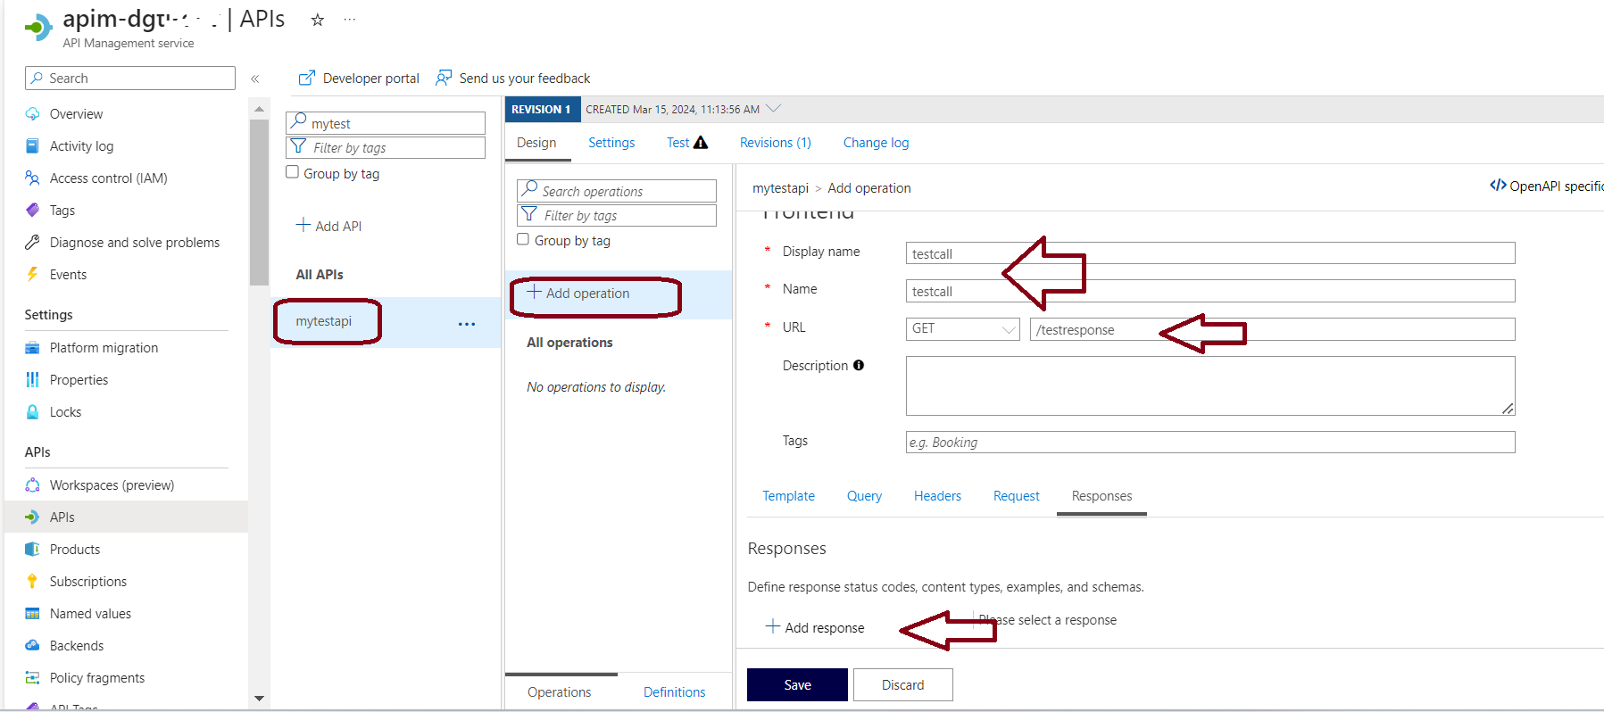Click the Workspaces (preview) icon

pos(33,485)
